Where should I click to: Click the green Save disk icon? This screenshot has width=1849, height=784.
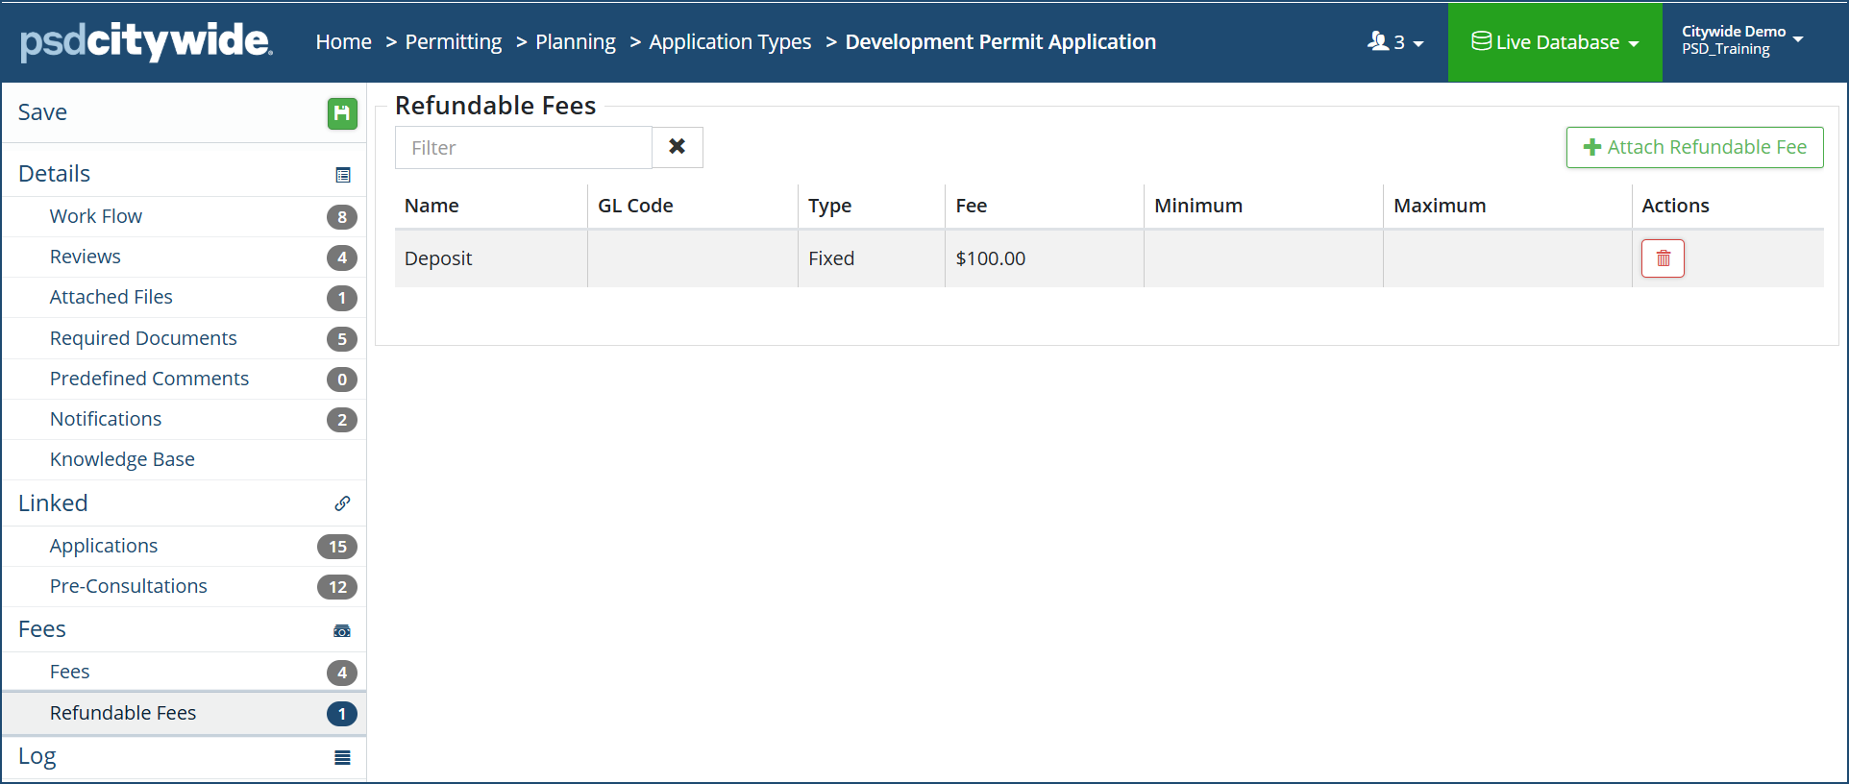[x=342, y=113]
